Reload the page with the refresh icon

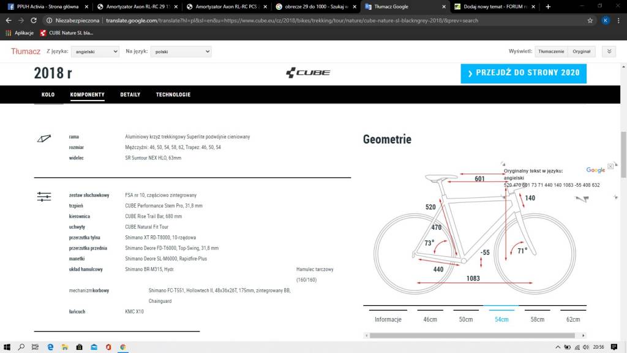(x=34, y=20)
